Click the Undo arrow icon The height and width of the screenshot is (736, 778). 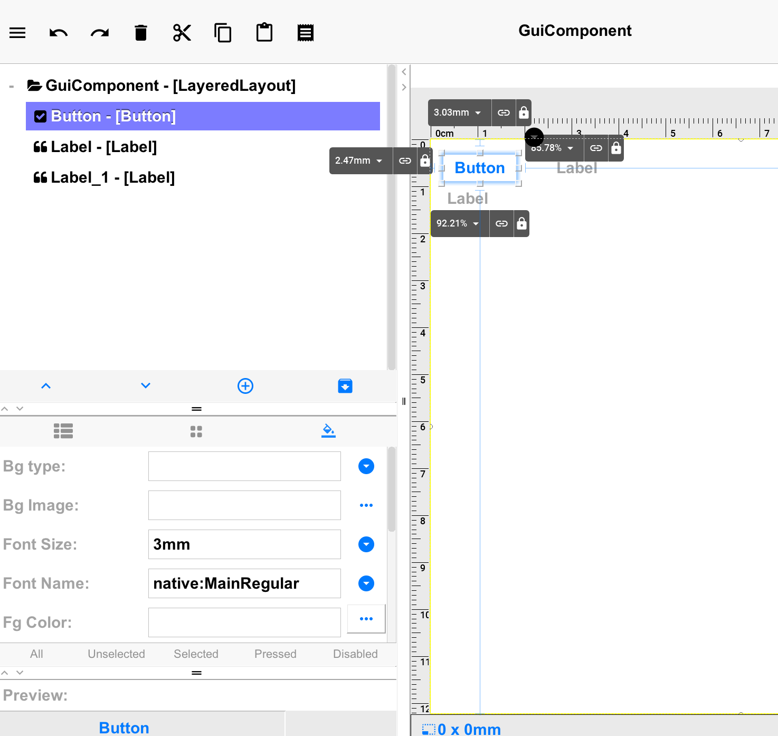click(x=58, y=32)
